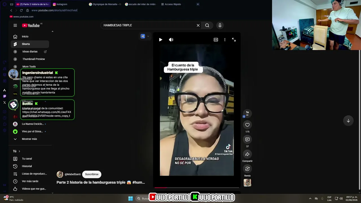Seek along the Short's red progress bar
361x203 pixels.
[196, 187]
